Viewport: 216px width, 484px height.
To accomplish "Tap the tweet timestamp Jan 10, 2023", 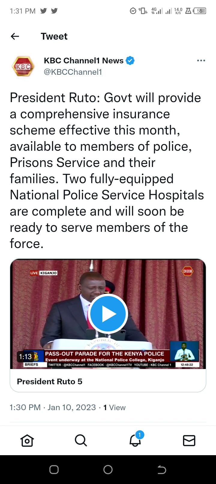I will pyautogui.click(x=71, y=407).
